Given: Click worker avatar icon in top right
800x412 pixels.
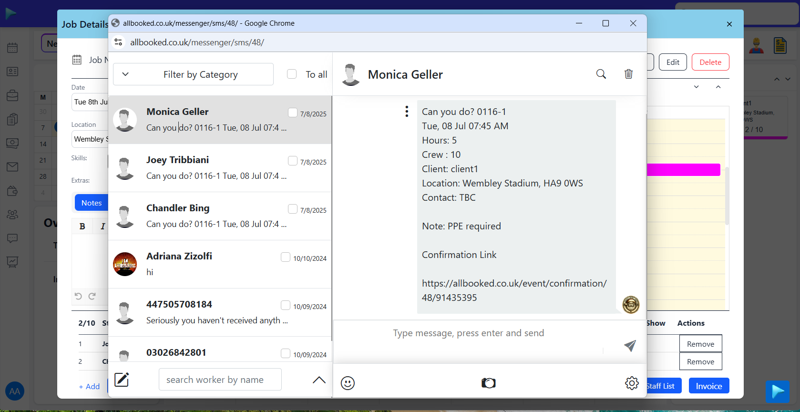Looking at the screenshot, I should (756, 46).
